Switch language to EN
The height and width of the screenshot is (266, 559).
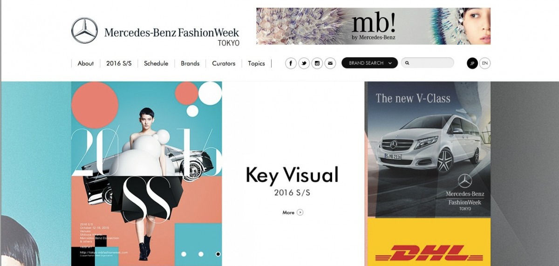point(485,63)
